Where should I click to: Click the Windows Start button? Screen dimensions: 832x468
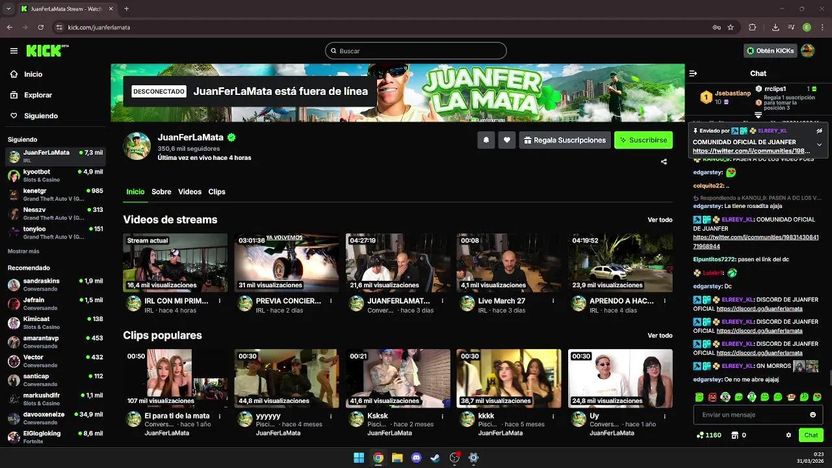[359, 458]
